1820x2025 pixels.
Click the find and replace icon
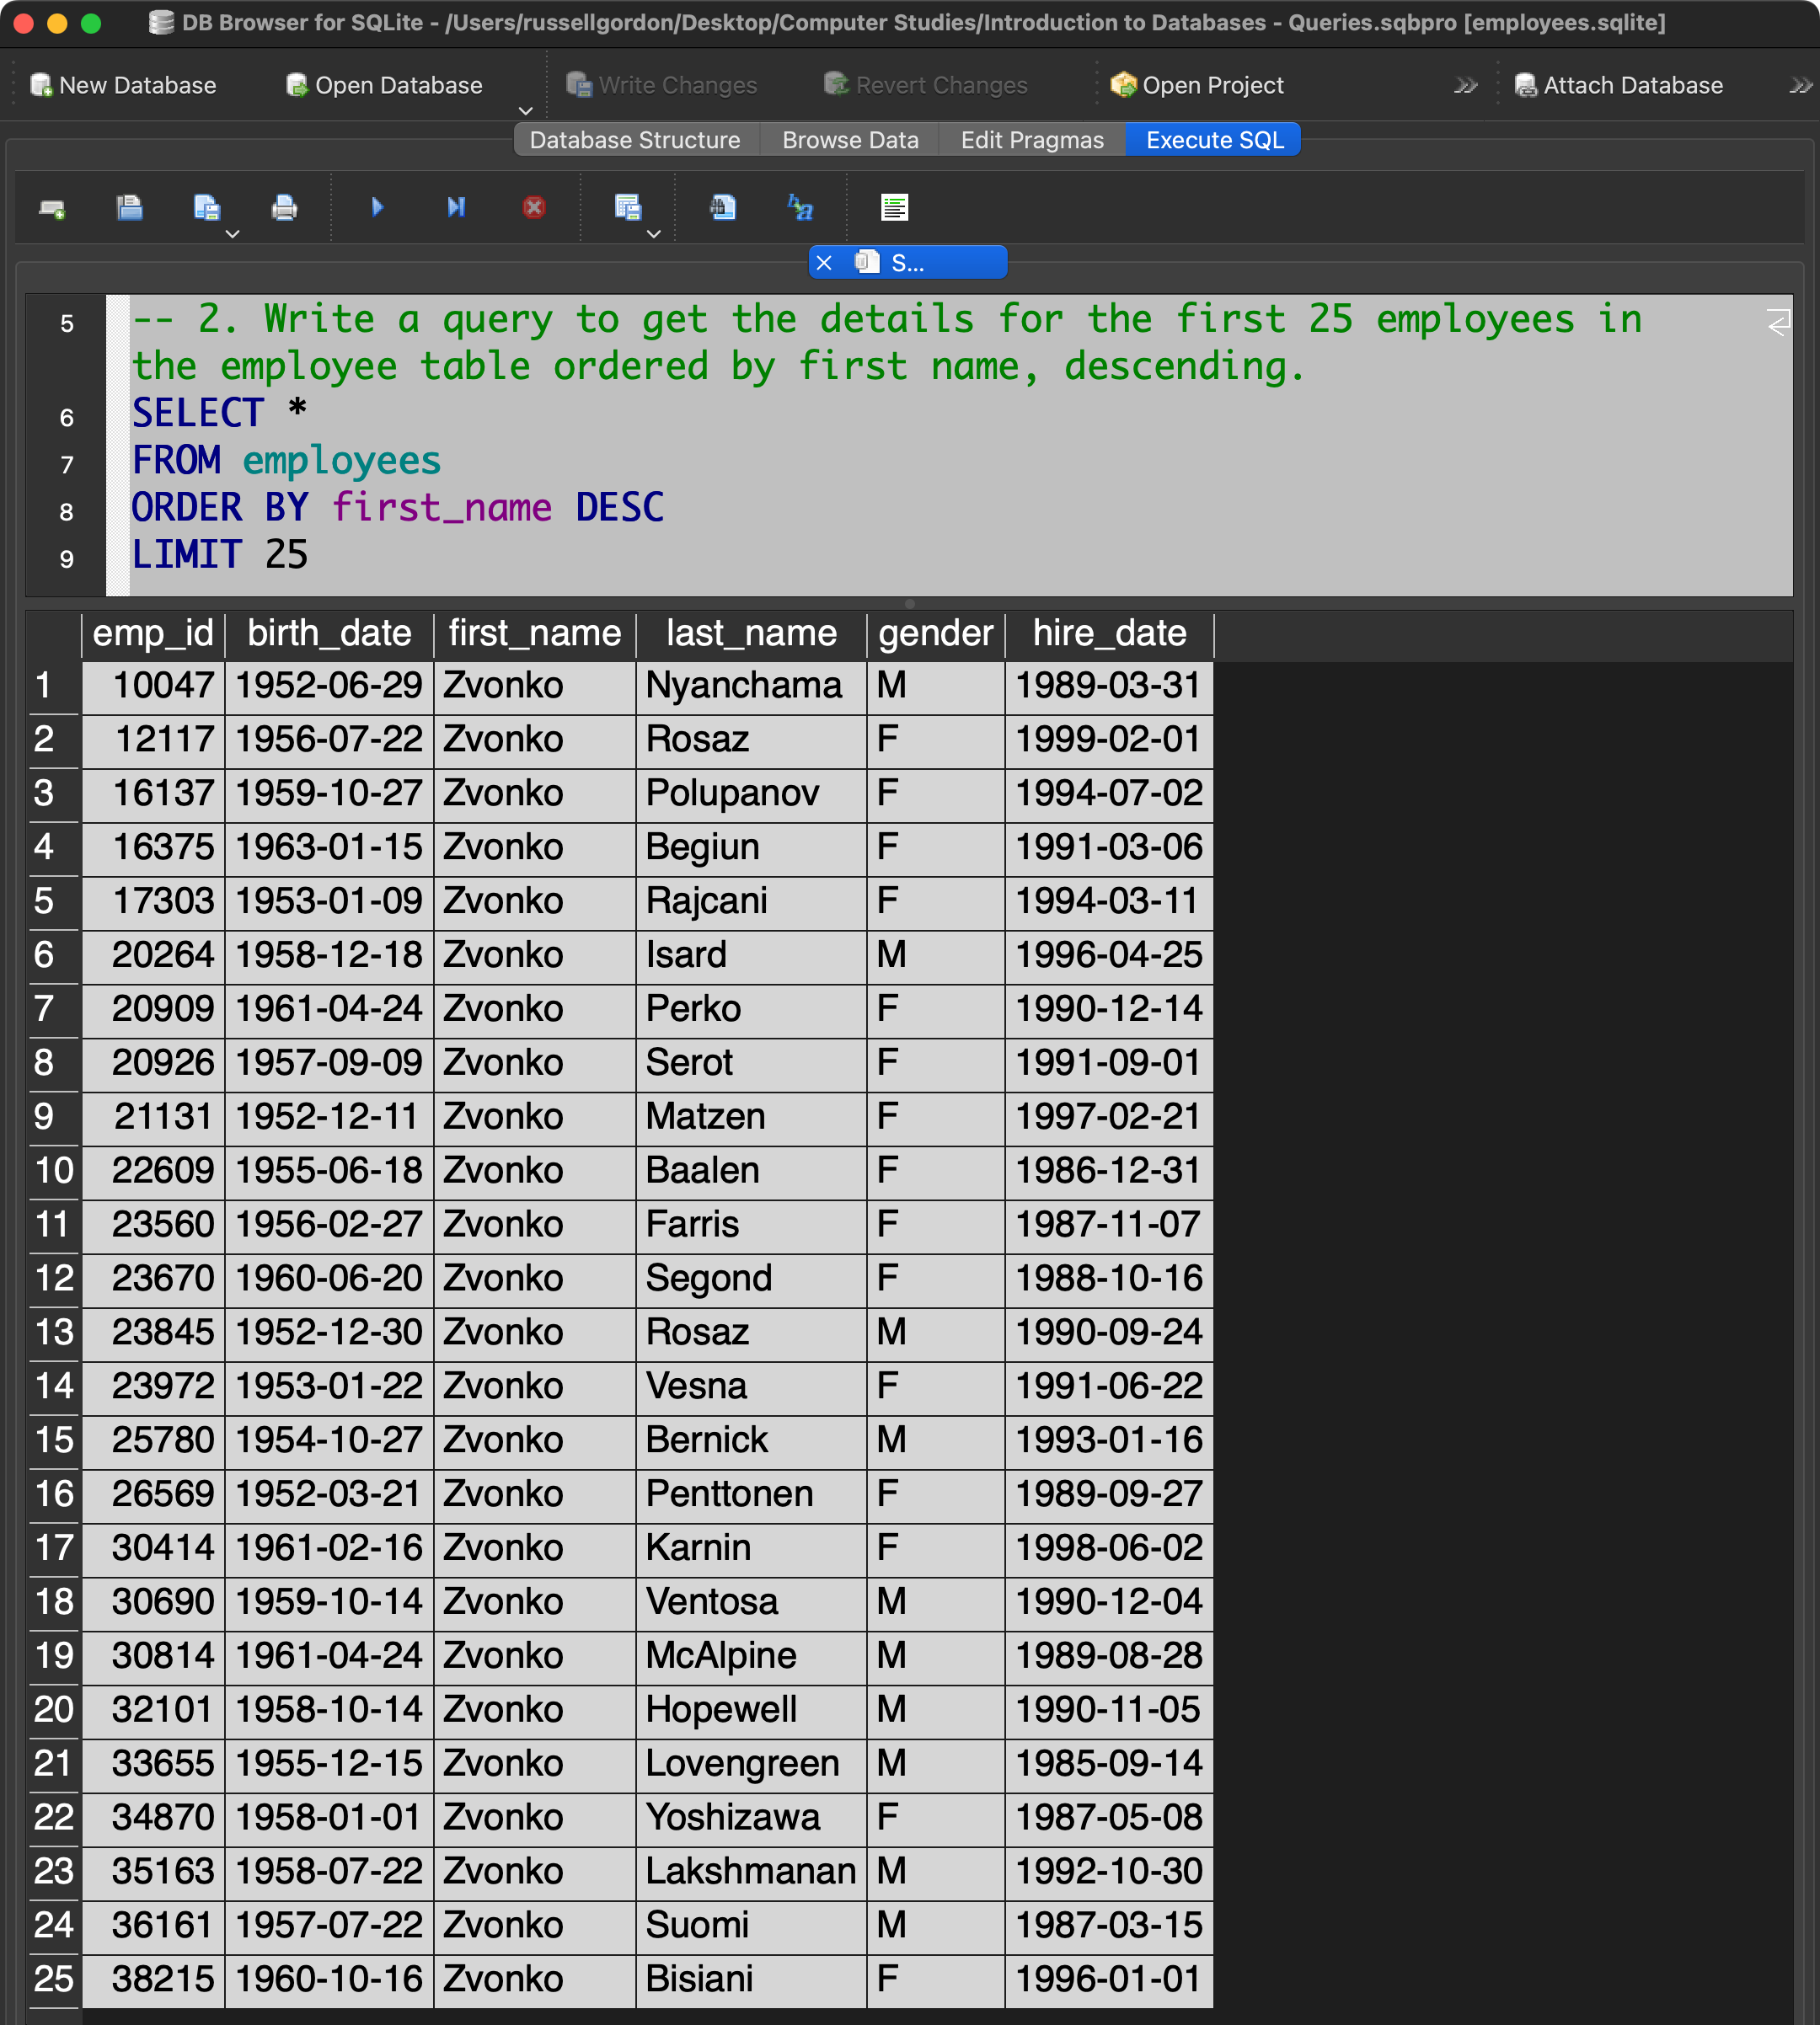[800, 208]
